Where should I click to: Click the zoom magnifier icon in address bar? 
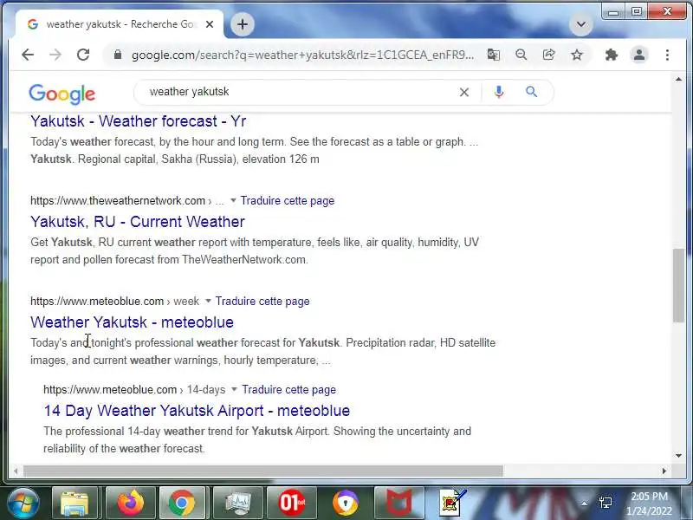(521, 55)
